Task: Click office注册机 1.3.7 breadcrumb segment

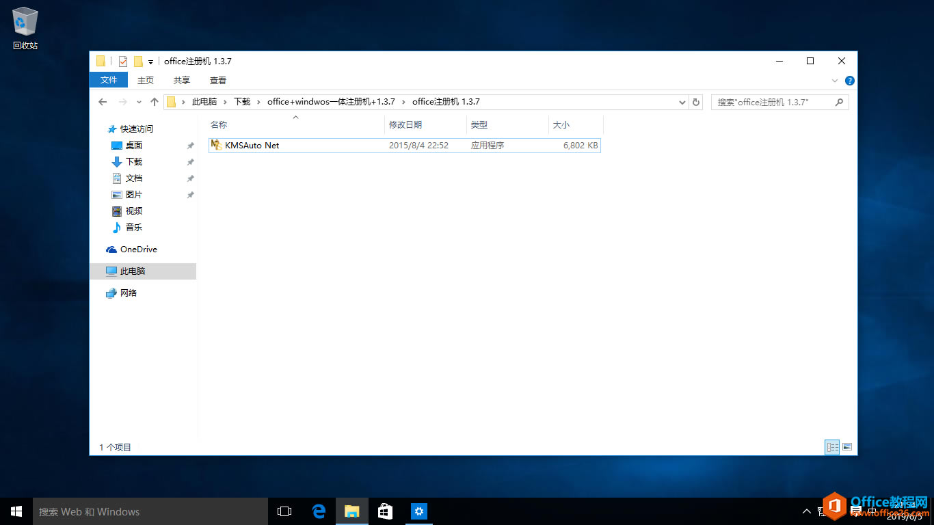Action: pos(446,102)
